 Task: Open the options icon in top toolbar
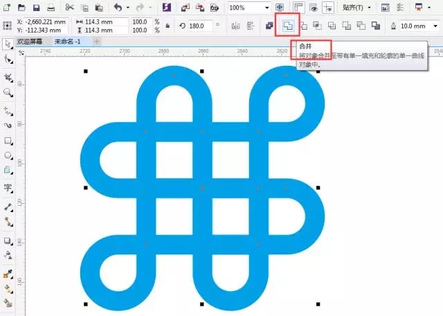pyautogui.click(x=400, y=8)
